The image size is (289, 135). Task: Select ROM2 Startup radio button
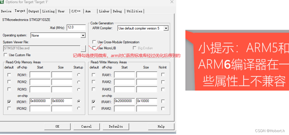(79, 82)
